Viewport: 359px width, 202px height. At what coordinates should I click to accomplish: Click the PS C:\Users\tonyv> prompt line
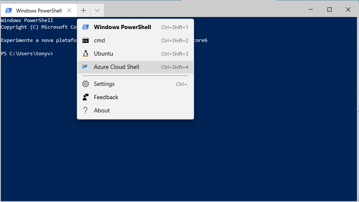pos(27,54)
